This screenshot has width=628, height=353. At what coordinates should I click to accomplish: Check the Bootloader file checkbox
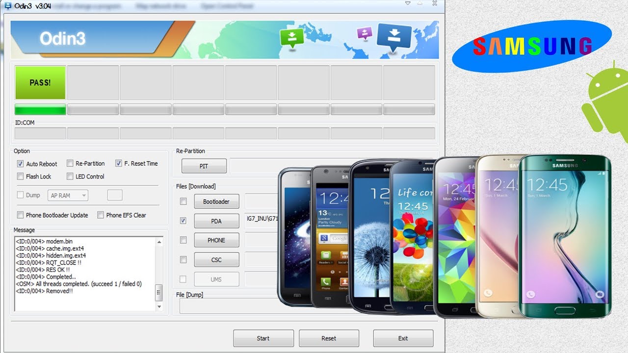(x=183, y=202)
